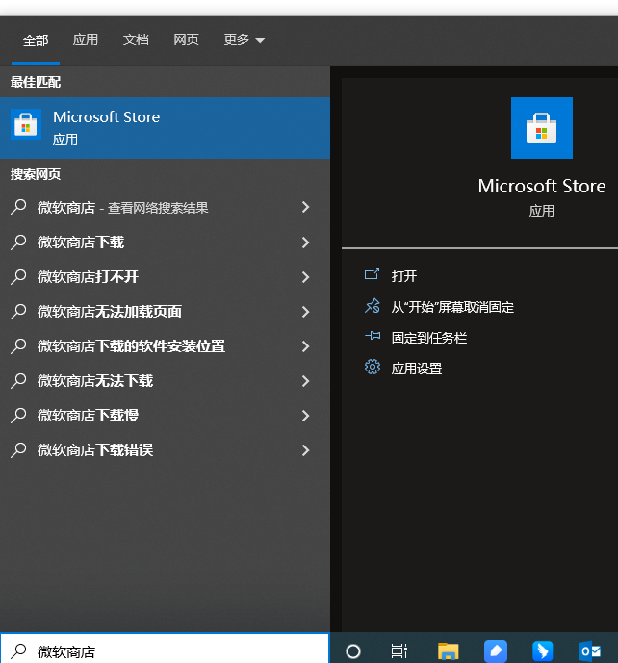
Task: Click the magnifier icon of 微软商店下载慢 row
Action: click(18, 416)
